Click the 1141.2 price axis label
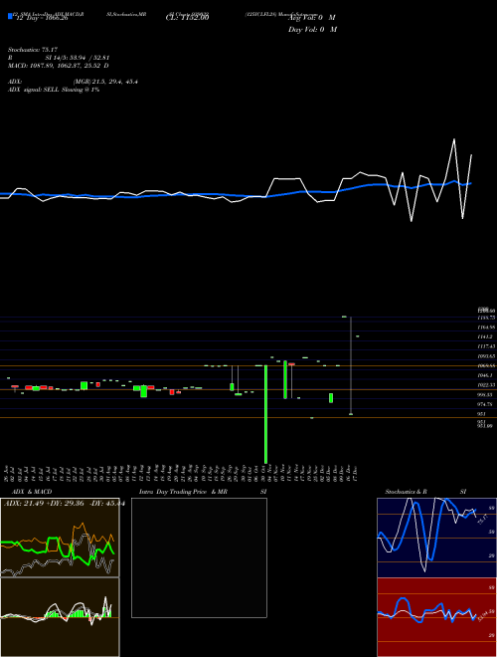 (x=485, y=336)
